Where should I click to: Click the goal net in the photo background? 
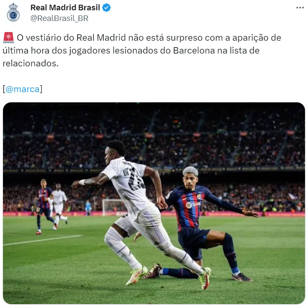(x=113, y=207)
